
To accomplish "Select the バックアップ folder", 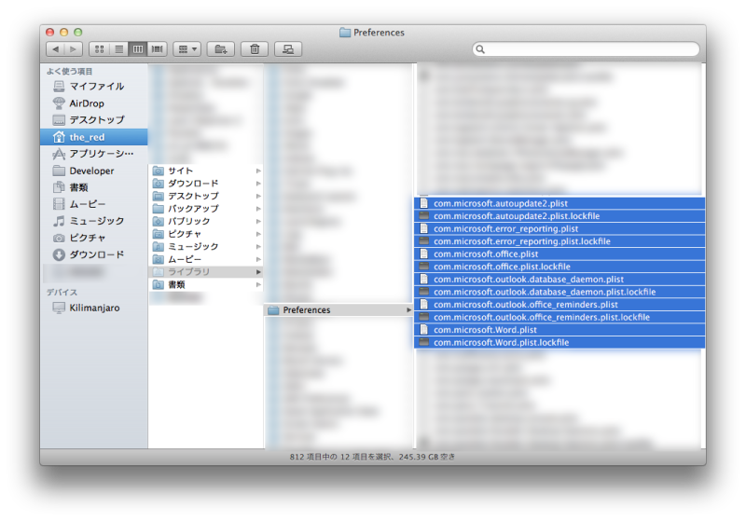I will point(206,208).
